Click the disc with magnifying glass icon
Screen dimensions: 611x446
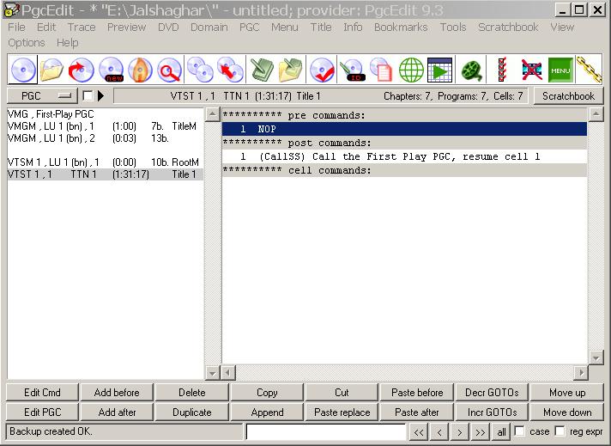point(169,70)
